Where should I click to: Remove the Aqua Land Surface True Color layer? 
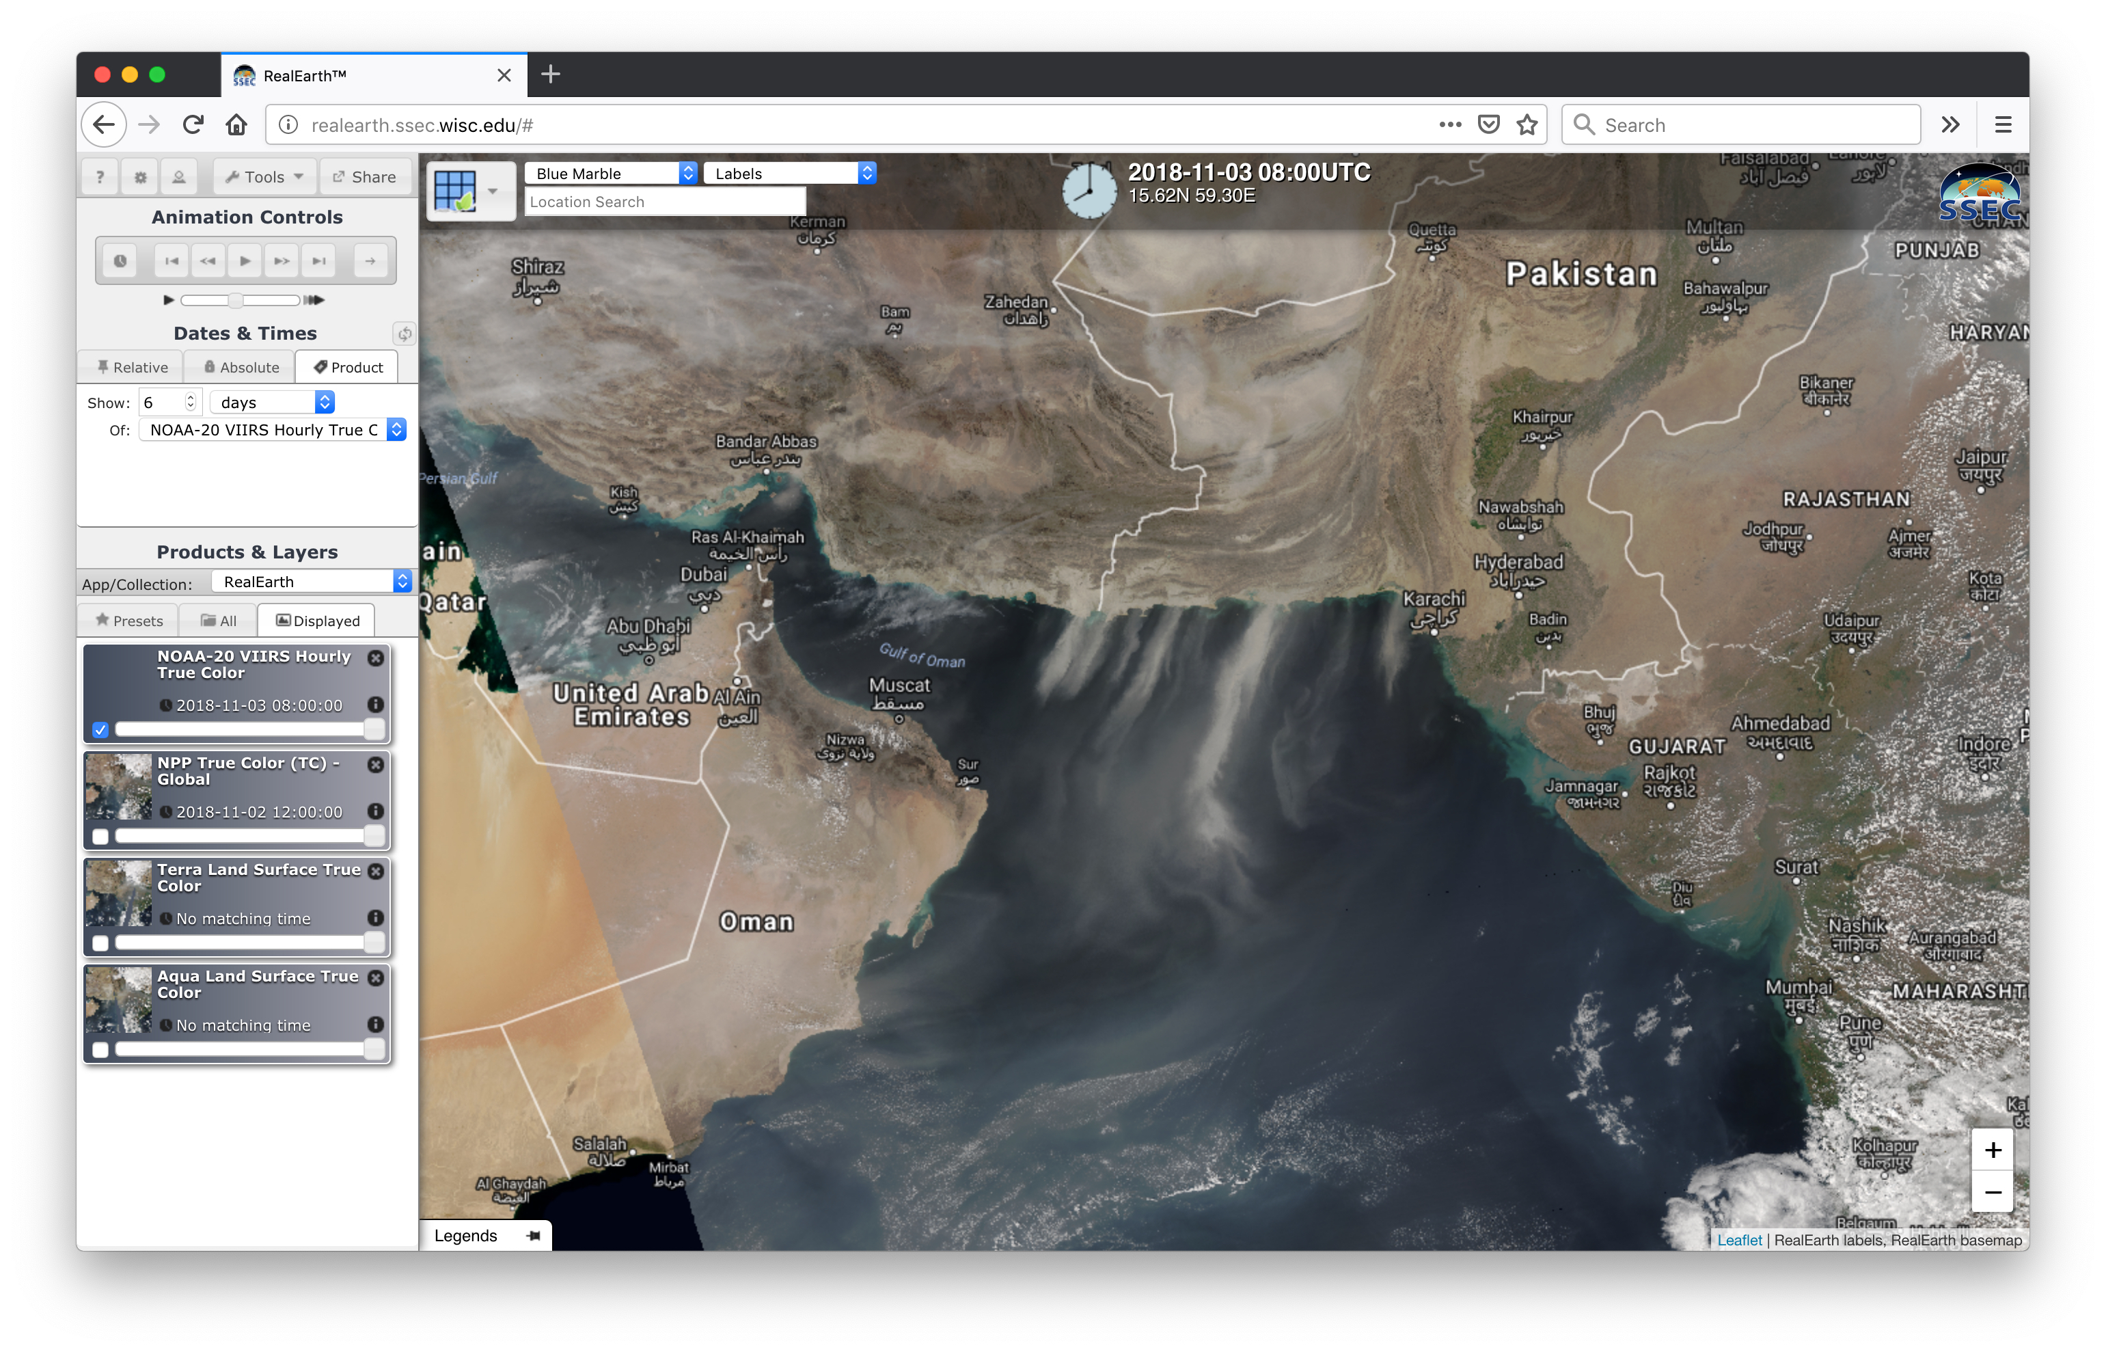[x=376, y=977]
